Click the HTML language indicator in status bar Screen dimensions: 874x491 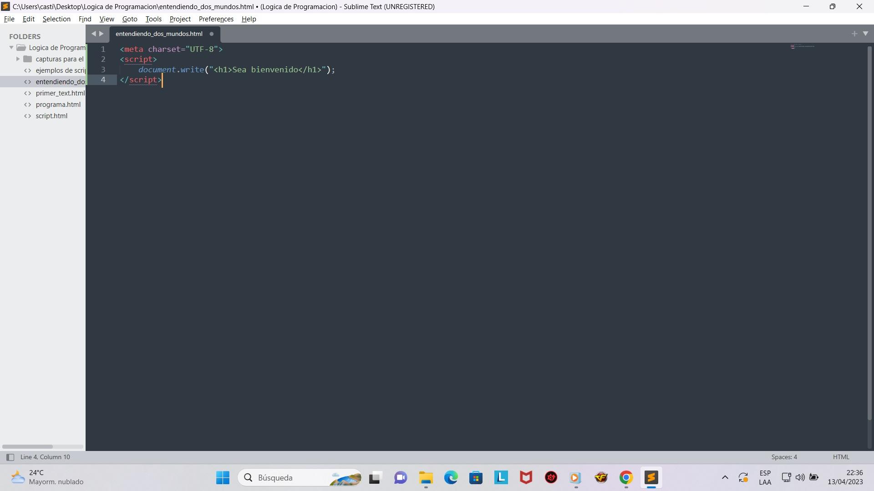(840, 457)
